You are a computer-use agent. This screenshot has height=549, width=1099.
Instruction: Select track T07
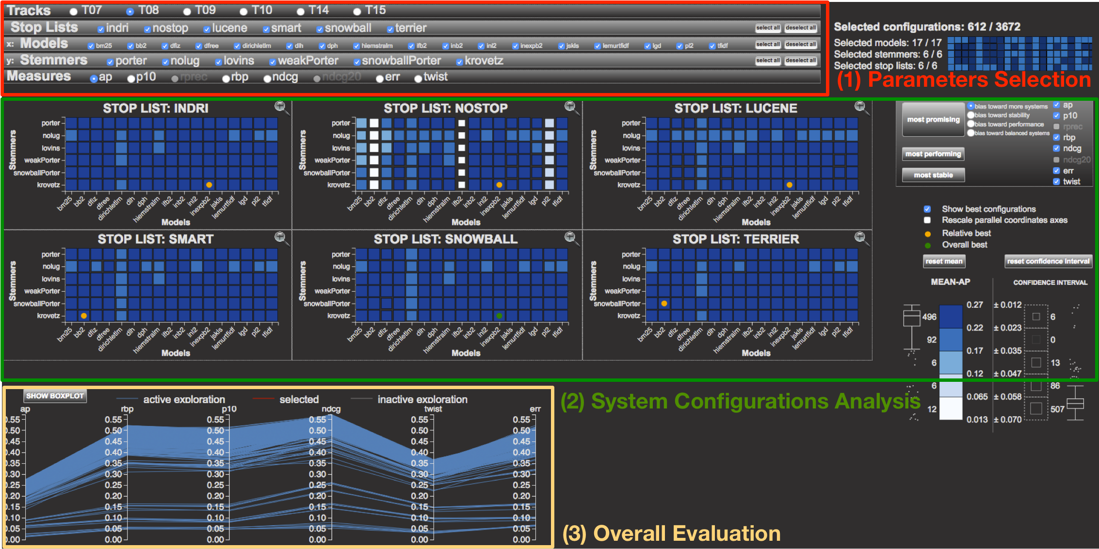[x=74, y=11]
